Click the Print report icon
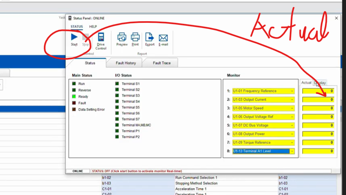The width and height of the screenshot is (346, 195). click(135, 37)
